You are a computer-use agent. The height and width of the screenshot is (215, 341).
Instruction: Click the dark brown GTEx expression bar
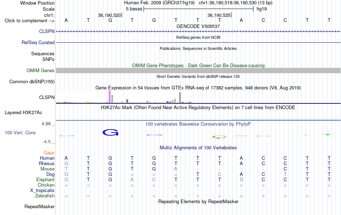[x=127, y=101]
